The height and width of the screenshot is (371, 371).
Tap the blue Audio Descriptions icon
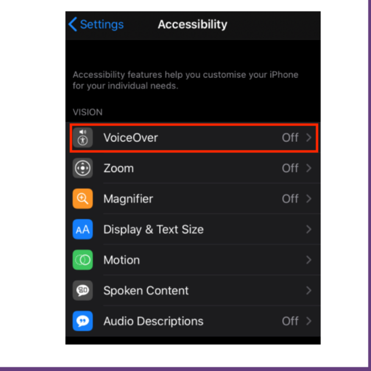pos(83,321)
